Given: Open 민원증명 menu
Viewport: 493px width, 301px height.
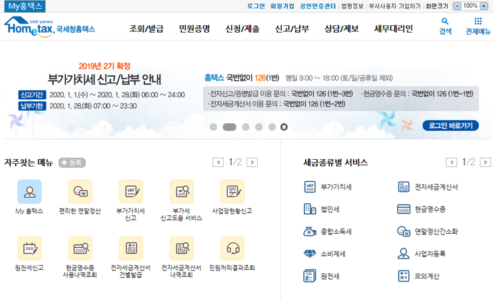Looking at the screenshot, I should coord(195,29).
